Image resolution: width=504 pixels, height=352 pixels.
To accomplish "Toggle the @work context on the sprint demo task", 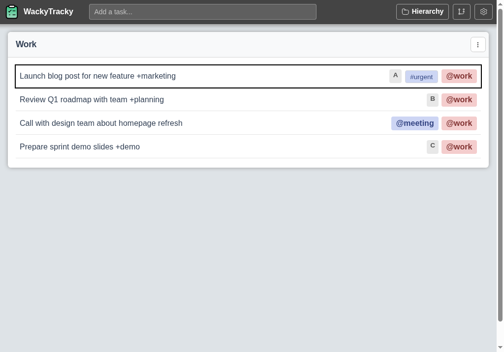I will pyautogui.click(x=459, y=147).
